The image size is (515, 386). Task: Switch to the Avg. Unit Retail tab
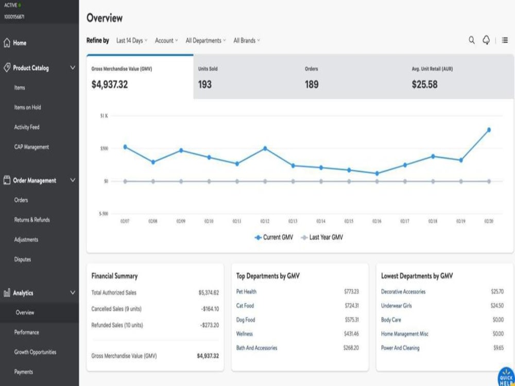(x=460, y=77)
